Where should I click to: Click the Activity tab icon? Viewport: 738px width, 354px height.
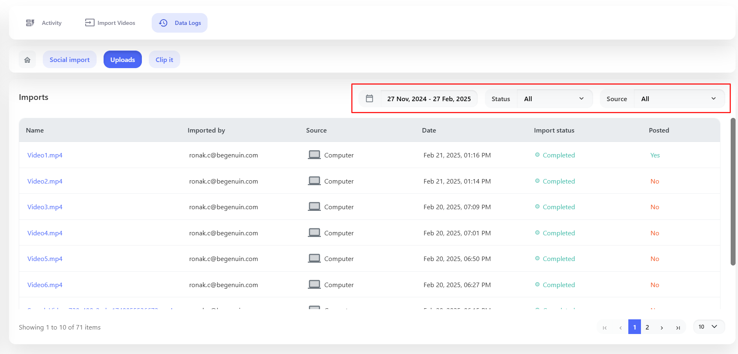[x=30, y=23]
